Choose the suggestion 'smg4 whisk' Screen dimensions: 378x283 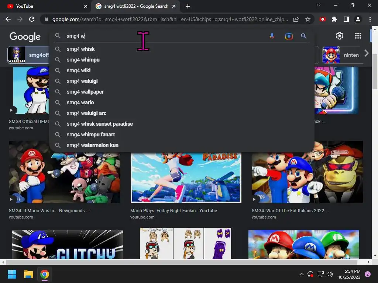click(x=182, y=49)
